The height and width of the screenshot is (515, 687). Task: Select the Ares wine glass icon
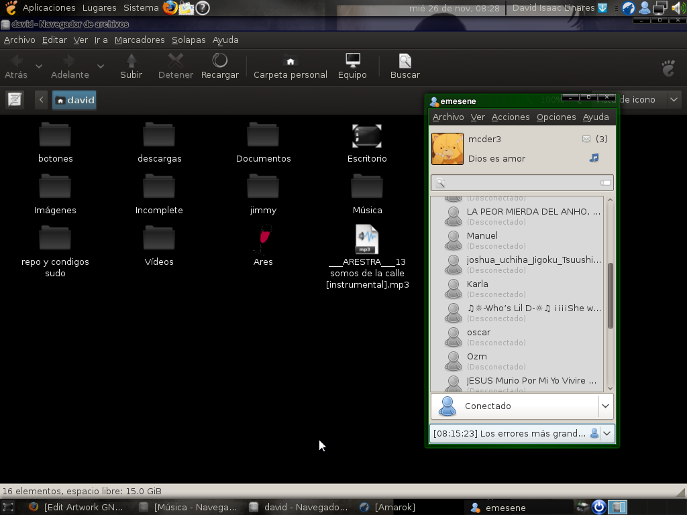pyautogui.click(x=263, y=239)
